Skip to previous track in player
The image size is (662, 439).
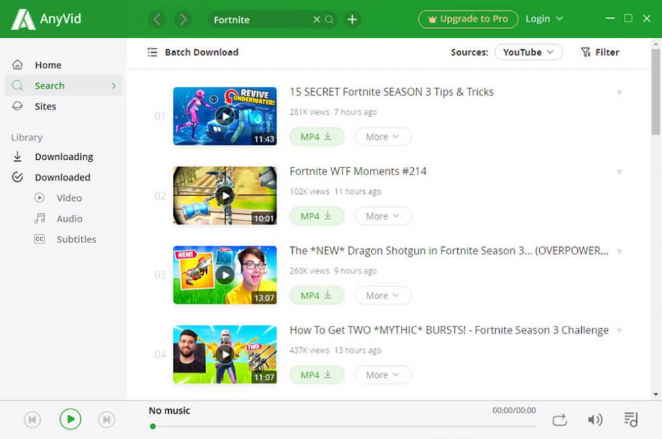[x=32, y=420]
